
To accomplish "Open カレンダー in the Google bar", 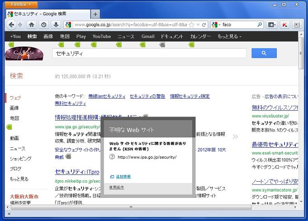I will pos(200,37).
